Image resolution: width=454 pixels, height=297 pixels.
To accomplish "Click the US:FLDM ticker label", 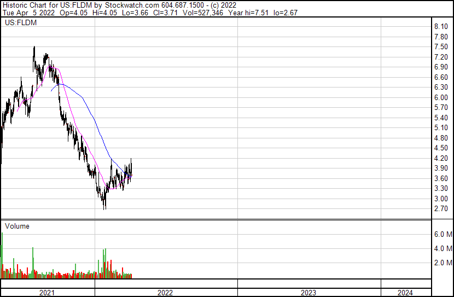I will coord(19,24).
